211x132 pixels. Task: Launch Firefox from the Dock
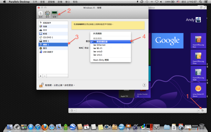point(45,127)
